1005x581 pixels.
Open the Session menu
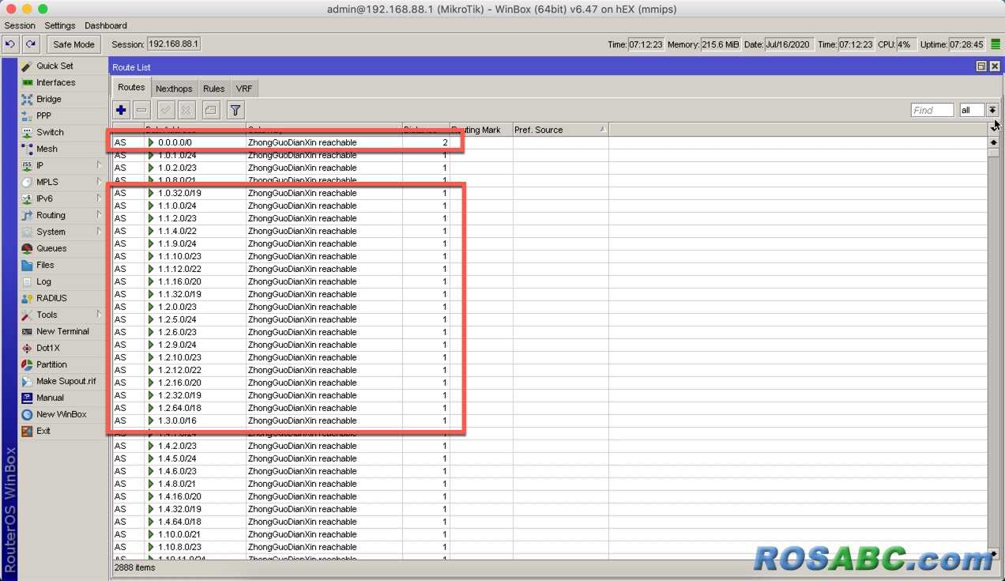20,26
